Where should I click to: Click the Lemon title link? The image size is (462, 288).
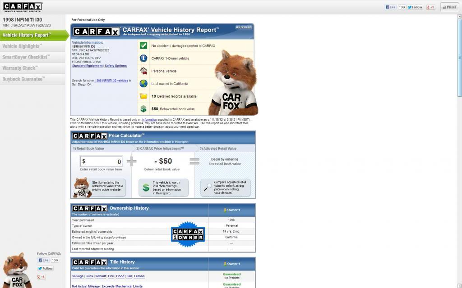tap(139, 276)
